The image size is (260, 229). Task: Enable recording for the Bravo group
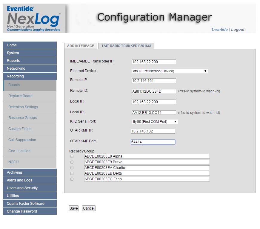click(x=72, y=162)
